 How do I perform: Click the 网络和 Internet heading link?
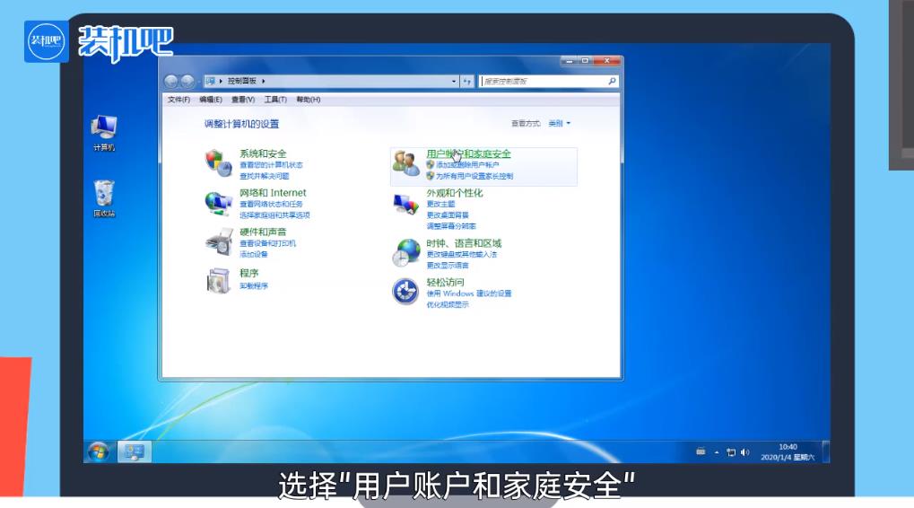click(x=273, y=192)
